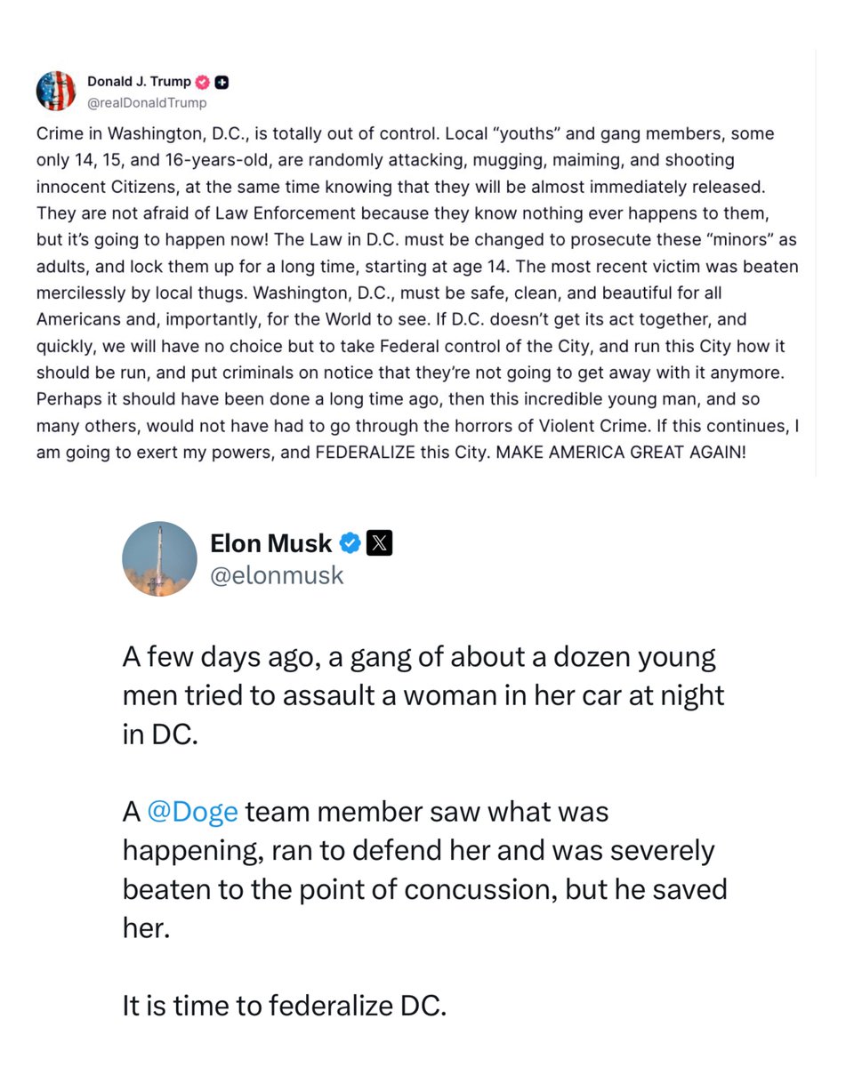Image resolution: width=854 pixels, height=1067 pixels.
Task: Open the @Doge mention link
Action: point(192,812)
